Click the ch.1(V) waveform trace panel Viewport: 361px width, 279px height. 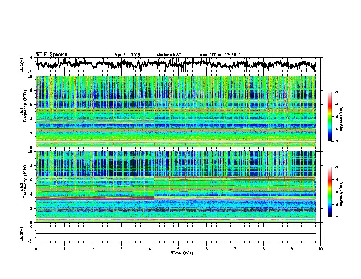point(178,65)
